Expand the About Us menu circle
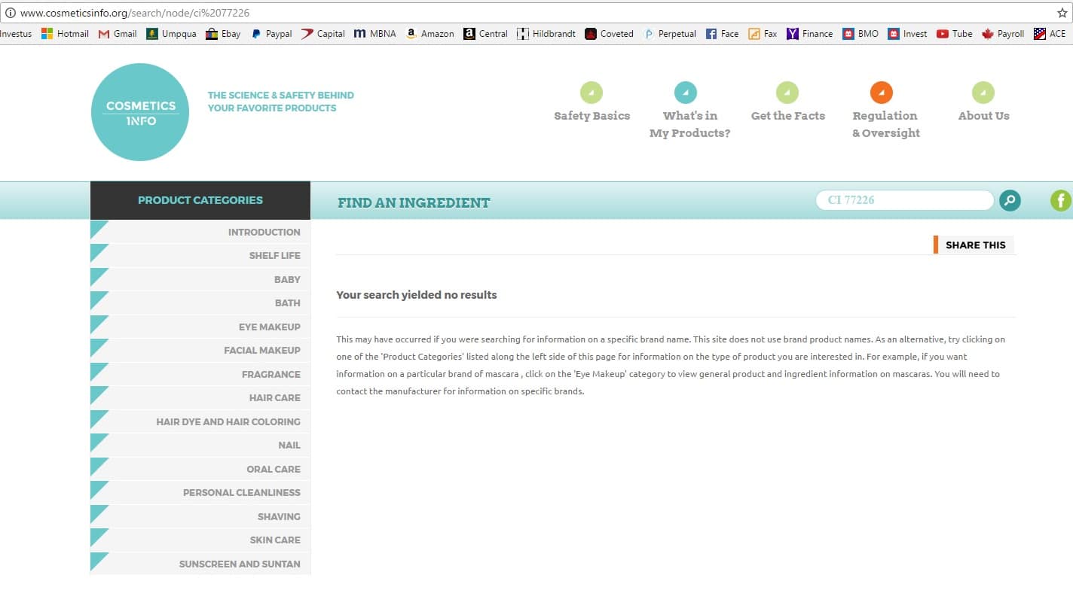The height and width of the screenshot is (590, 1073). tap(983, 93)
